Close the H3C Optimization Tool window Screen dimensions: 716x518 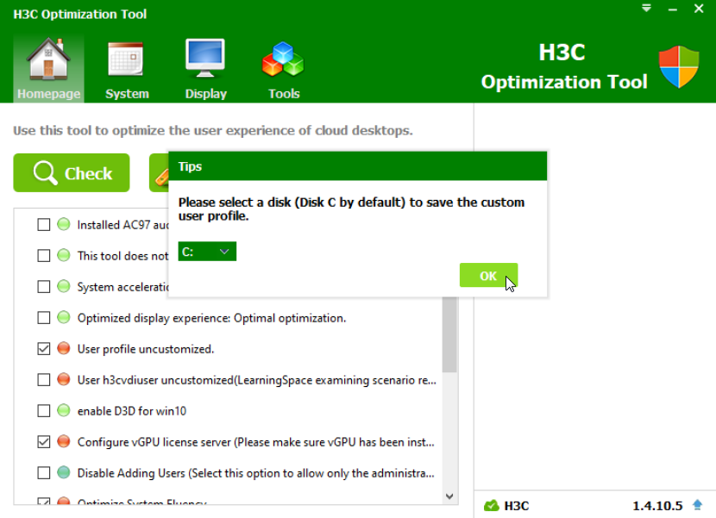[x=699, y=9]
